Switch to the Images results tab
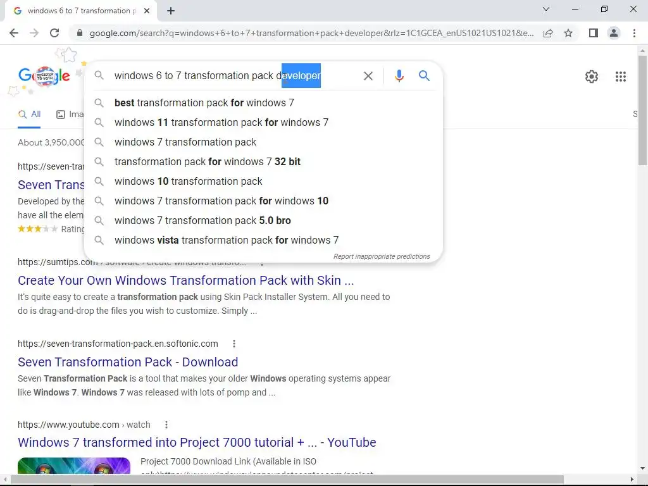Viewport: 648px width, 486px height. (70, 115)
